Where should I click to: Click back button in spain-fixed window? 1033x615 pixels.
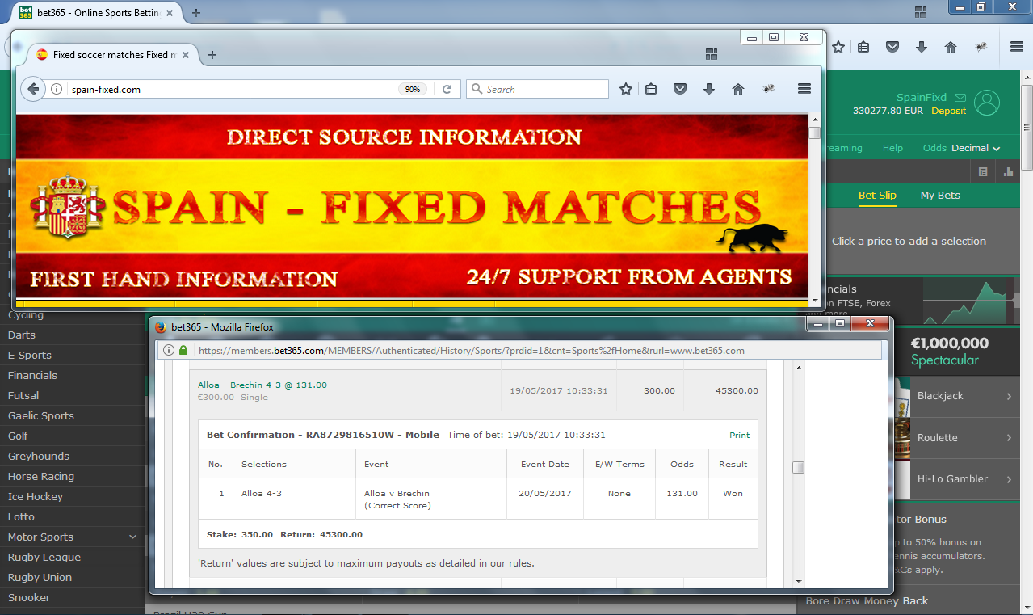pyautogui.click(x=32, y=89)
